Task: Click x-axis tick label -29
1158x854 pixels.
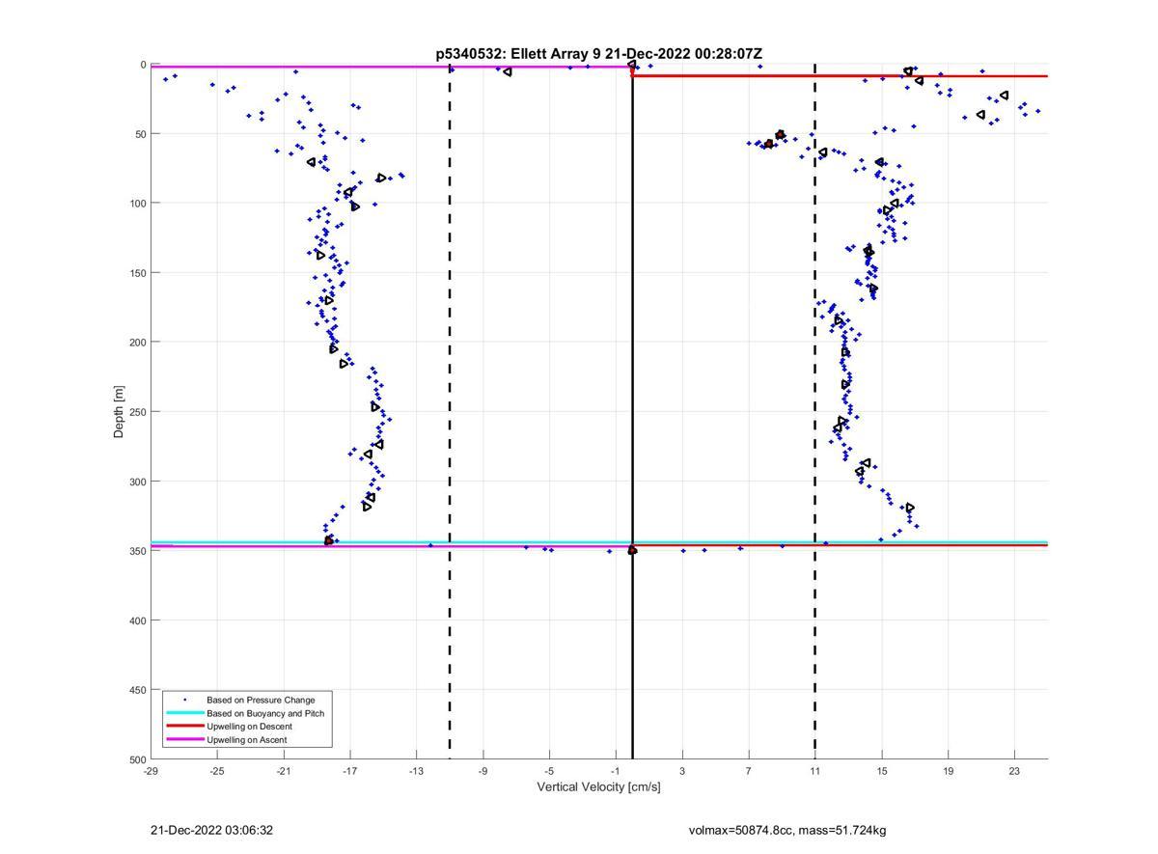Action: point(151,771)
